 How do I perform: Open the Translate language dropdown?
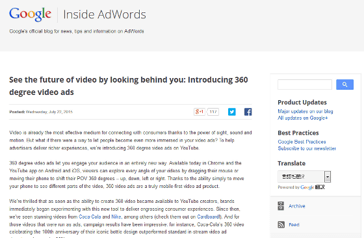[x=304, y=177]
